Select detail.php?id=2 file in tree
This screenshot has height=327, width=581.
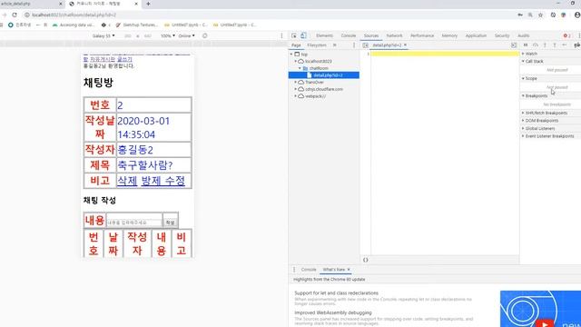coord(324,75)
